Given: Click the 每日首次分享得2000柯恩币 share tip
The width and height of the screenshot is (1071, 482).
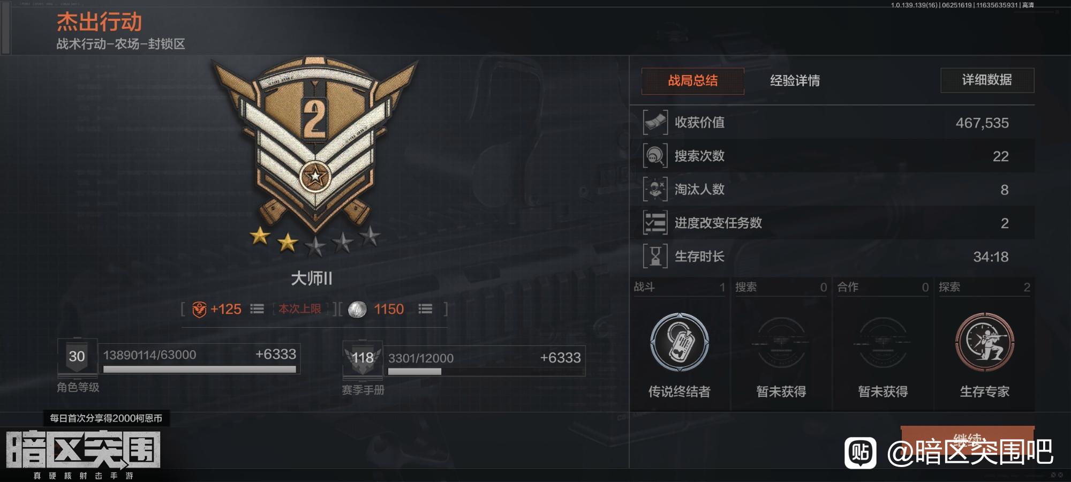Looking at the screenshot, I should coord(106,418).
